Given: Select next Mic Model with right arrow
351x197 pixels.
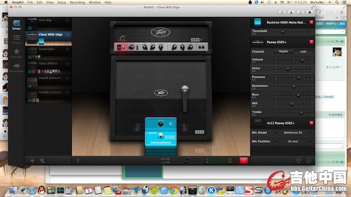Looking at the screenshot, I should [310, 132].
